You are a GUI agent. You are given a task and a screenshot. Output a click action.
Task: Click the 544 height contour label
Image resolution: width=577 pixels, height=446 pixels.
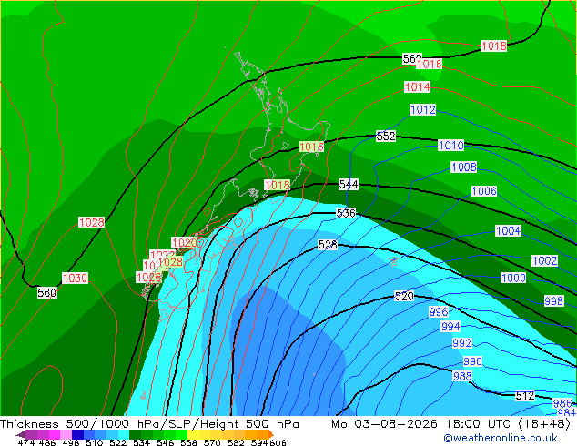(349, 184)
